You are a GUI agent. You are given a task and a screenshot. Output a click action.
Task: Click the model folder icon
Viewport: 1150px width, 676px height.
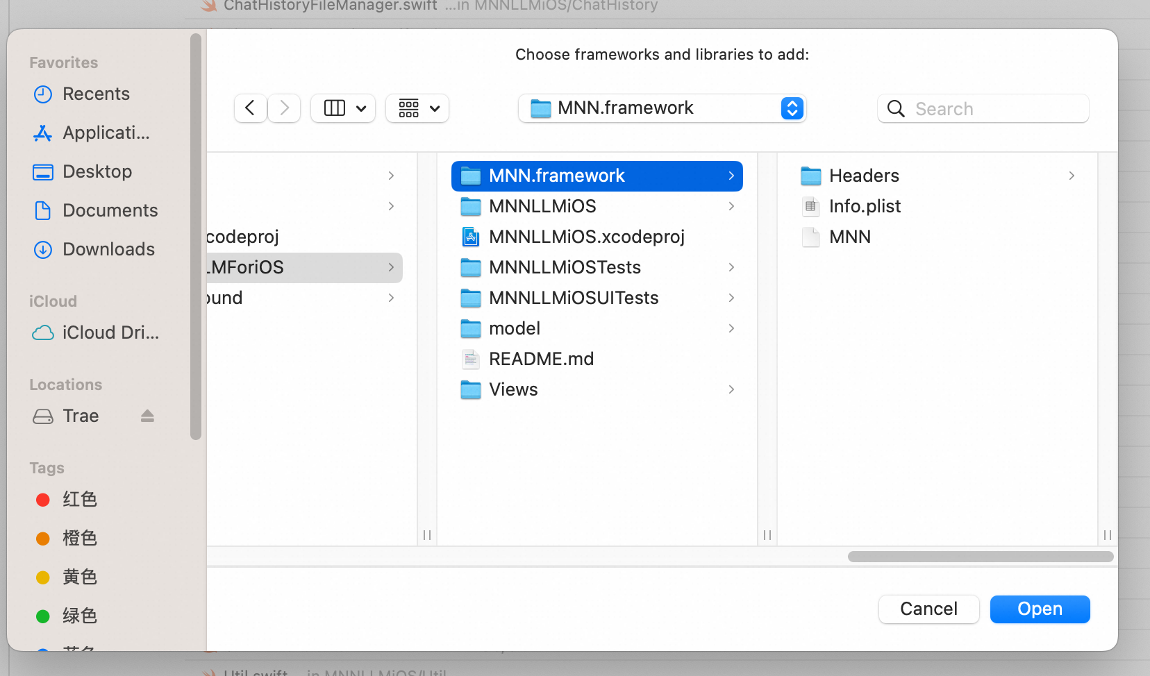point(471,328)
